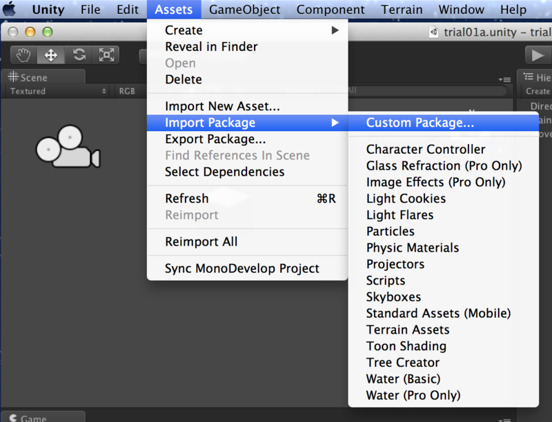Open the Textured draw mode dropdown

[59, 91]
